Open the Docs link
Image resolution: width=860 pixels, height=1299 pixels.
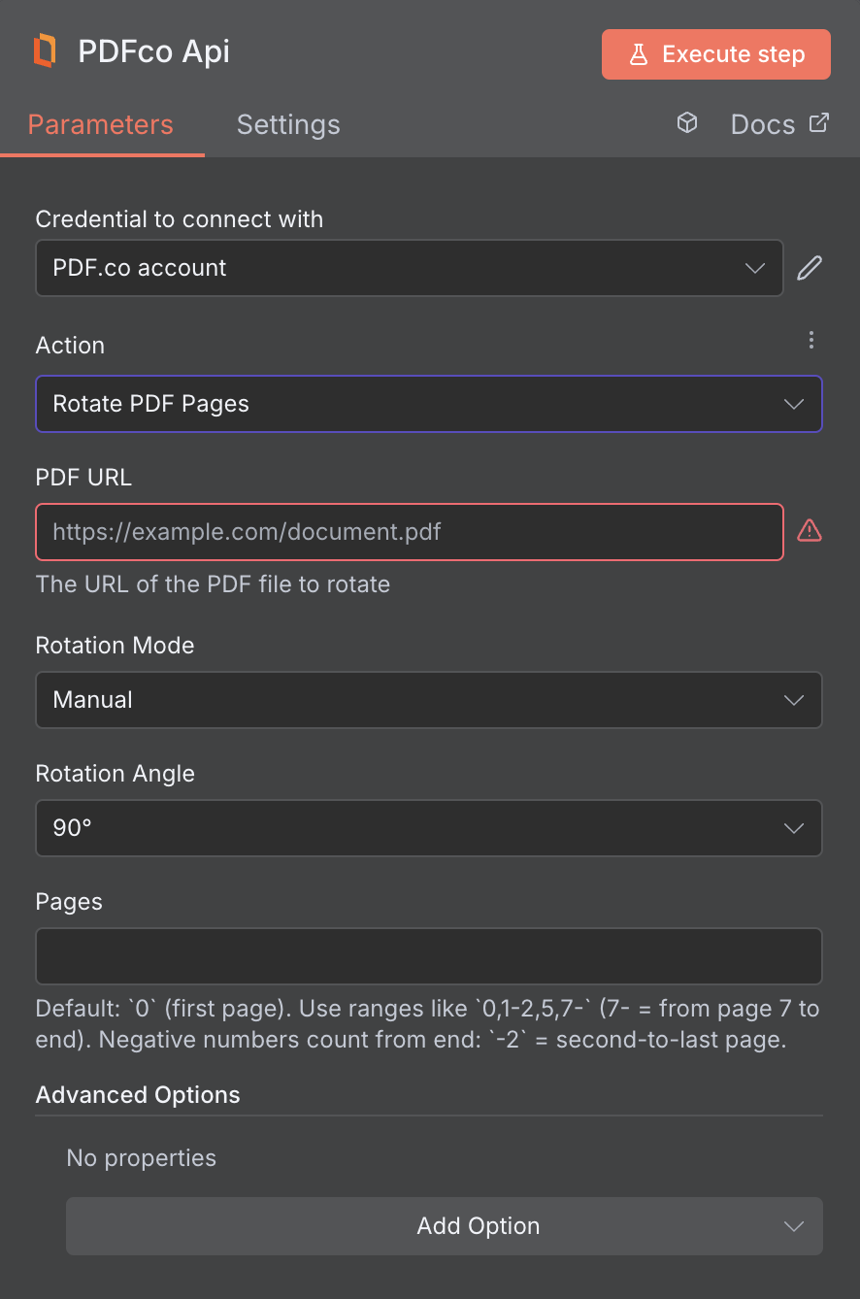pyautogui.click(x=763, y=123)
